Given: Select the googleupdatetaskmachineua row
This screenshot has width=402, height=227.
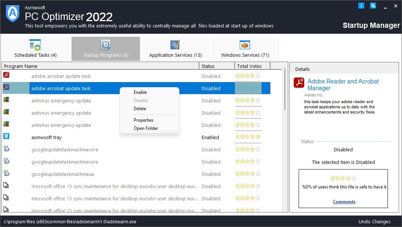Looking at the screenshot, I should pyautogui.click(x=136, y=174).
